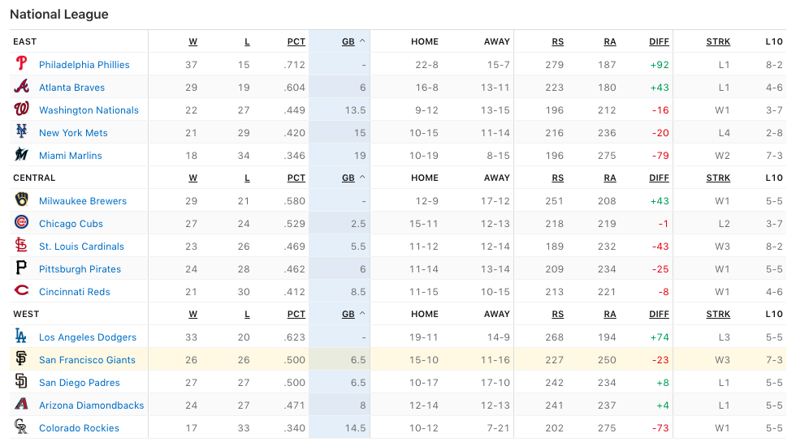The width and height of the screenshot is (796, 446).
Task: Open St. Louis Cardinals team page
Action: click(x=81, y=246)
